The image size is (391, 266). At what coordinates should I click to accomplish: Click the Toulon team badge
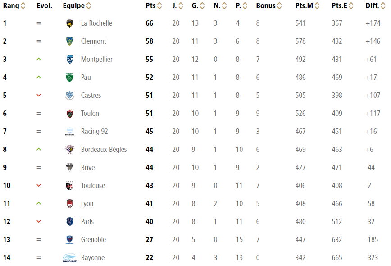click(69, 113)
